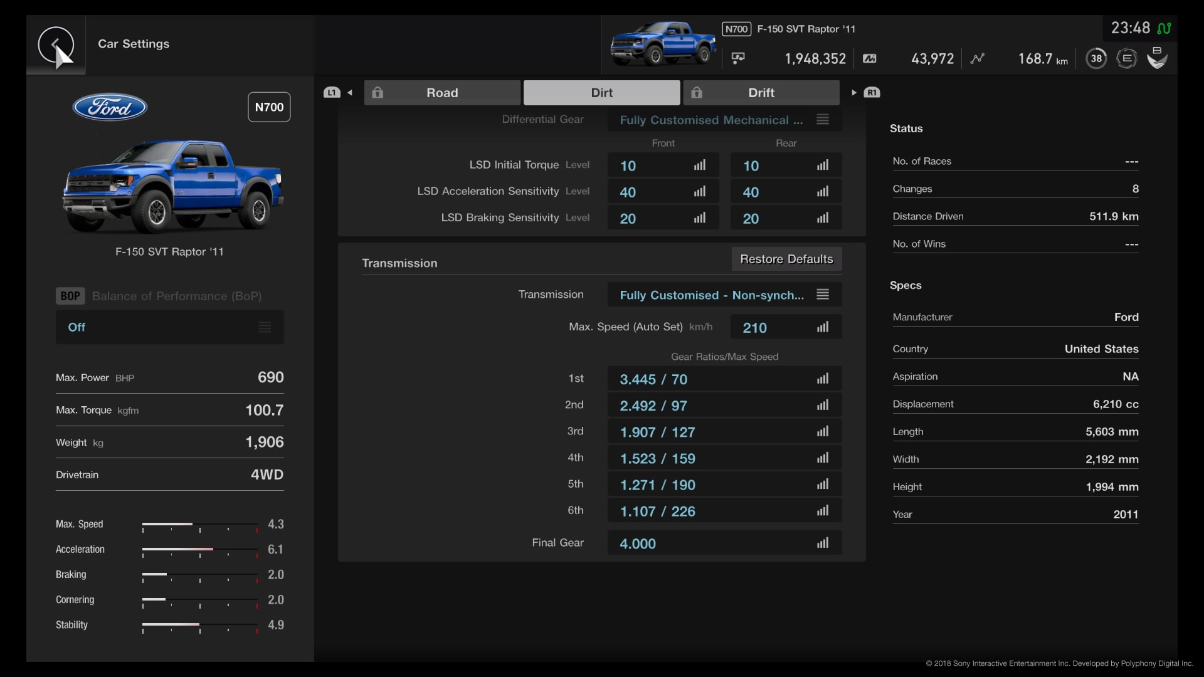The image size is (1204, 677).
Task: Select the locked Road tab
Action: pyautogui.click(x=442, y=93)
